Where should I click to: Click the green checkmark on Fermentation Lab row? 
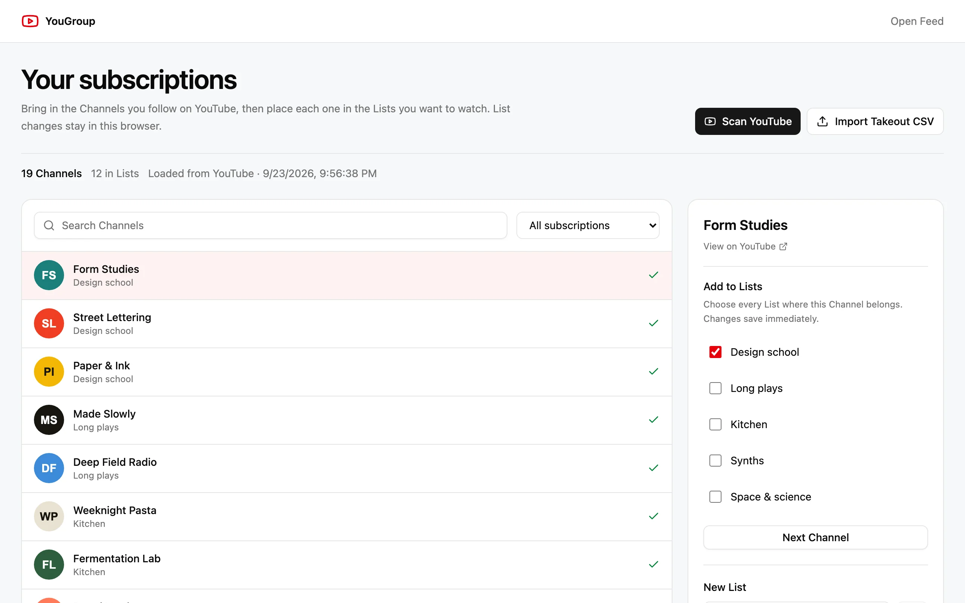(654, 565)
